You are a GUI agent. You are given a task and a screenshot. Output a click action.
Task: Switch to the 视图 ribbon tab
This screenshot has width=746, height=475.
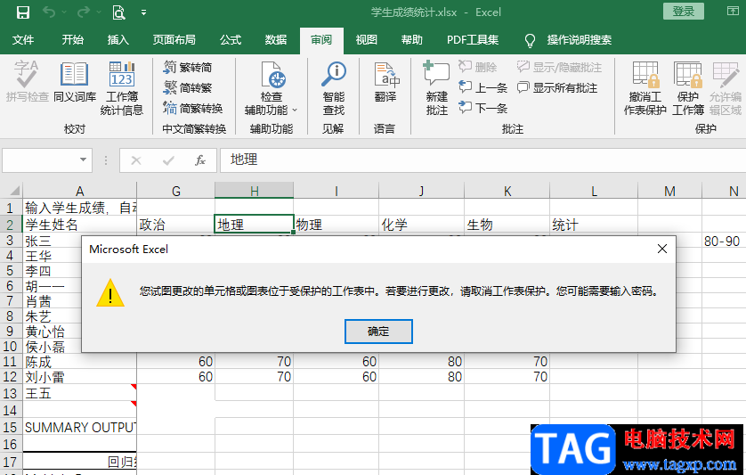pyautogui.click(x=367, y=40)
